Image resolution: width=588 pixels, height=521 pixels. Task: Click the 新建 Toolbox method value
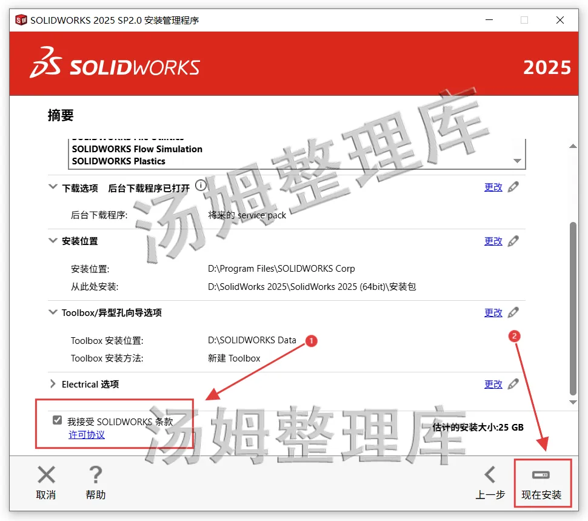[x=234, y=358]
